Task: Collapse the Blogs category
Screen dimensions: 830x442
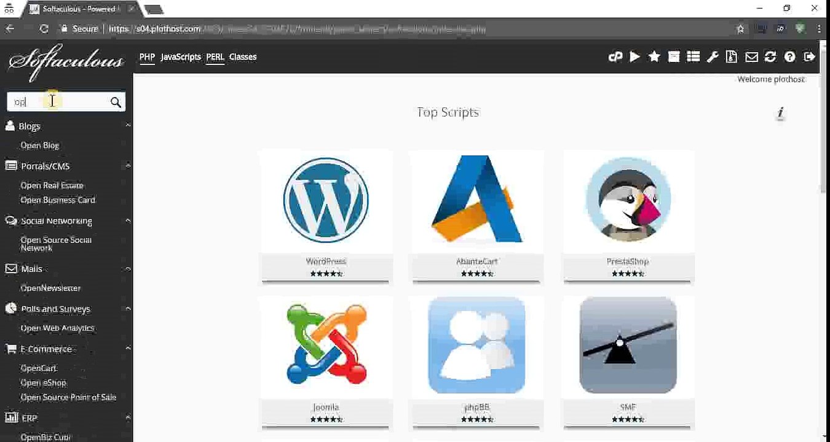Action: click(128, 126)
